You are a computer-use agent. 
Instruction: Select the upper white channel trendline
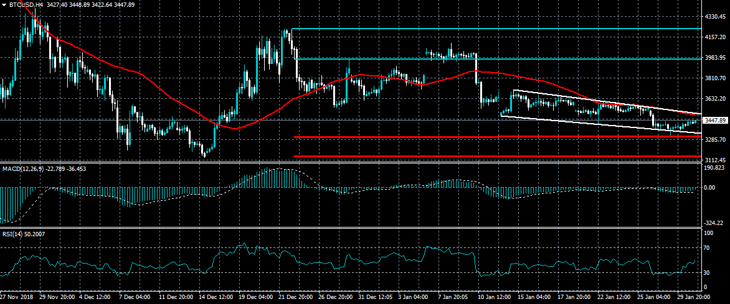point(607,102)
